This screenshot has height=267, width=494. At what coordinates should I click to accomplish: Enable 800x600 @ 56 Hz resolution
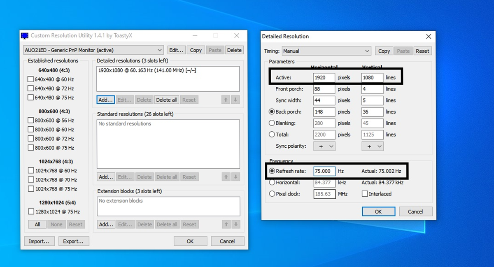coord(30,121)
